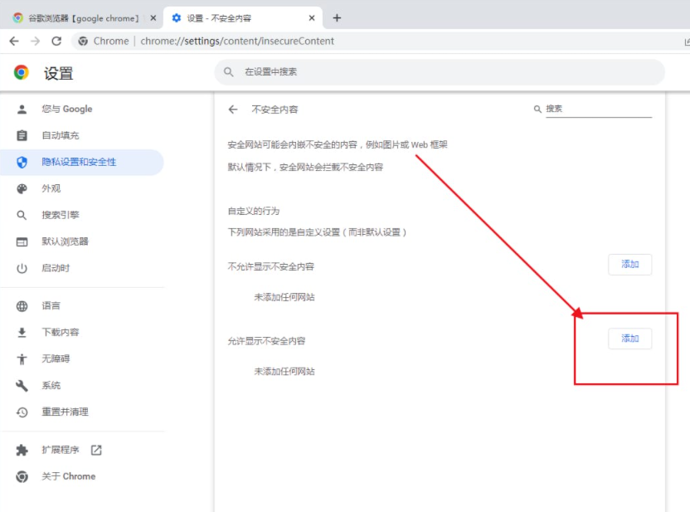Select 隐私设置和安全性 in sidebar
690x512 pixels.
tap(82, 162)
